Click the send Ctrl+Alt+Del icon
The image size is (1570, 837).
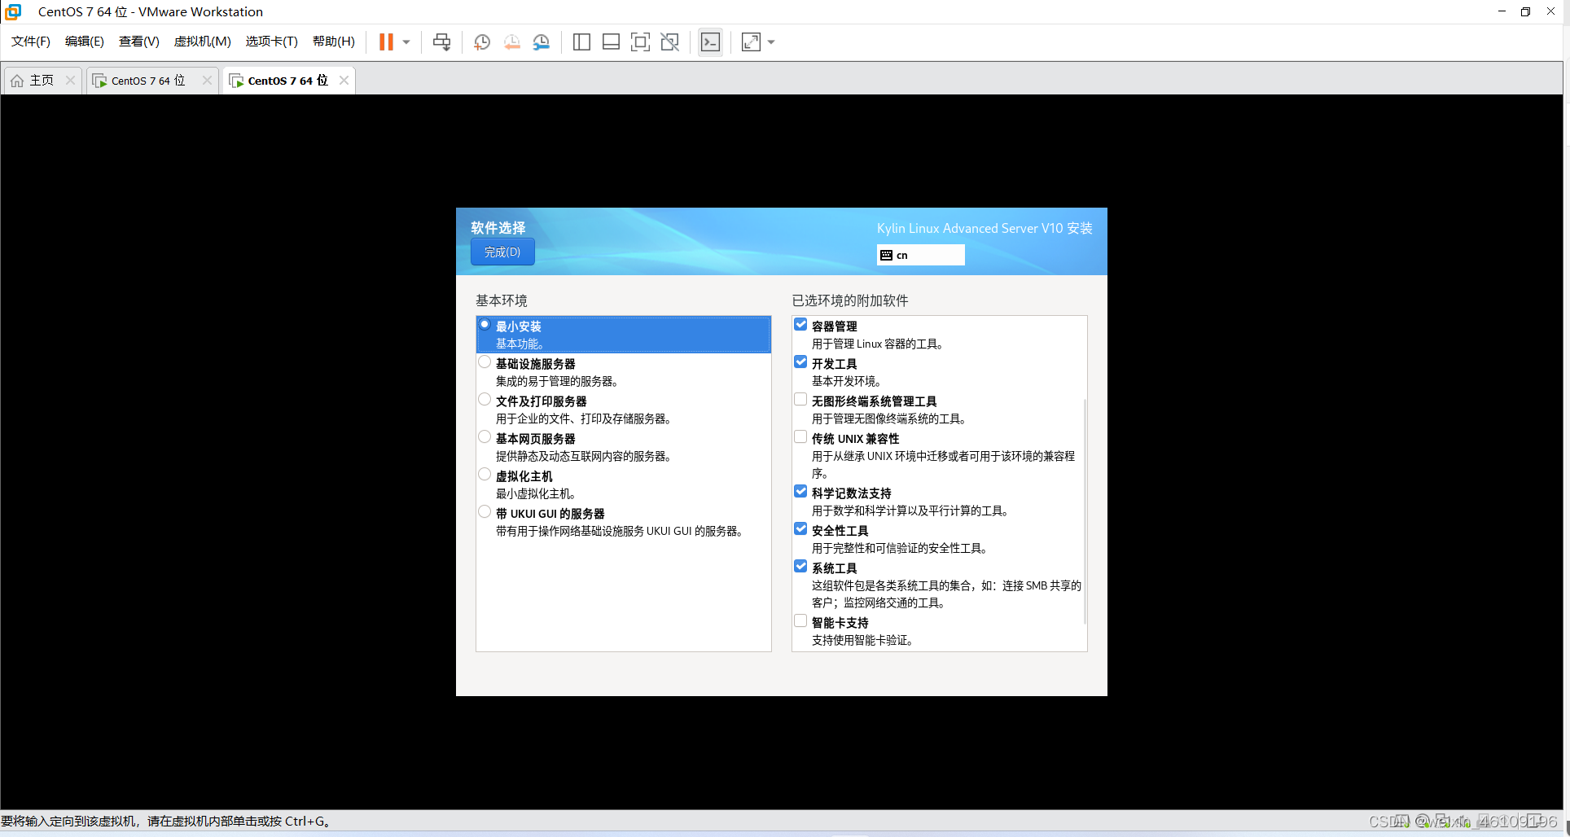pyautogui.click(x=442, y=42)
